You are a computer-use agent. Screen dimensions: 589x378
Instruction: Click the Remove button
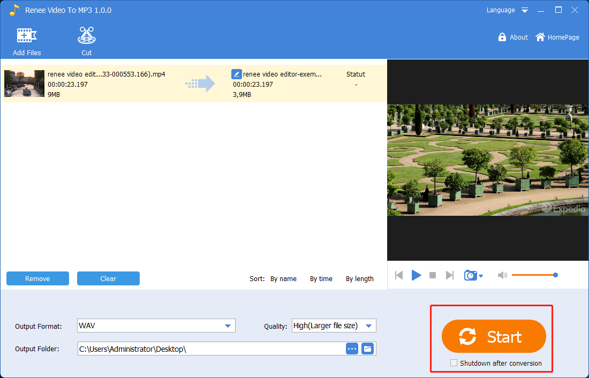37,278
